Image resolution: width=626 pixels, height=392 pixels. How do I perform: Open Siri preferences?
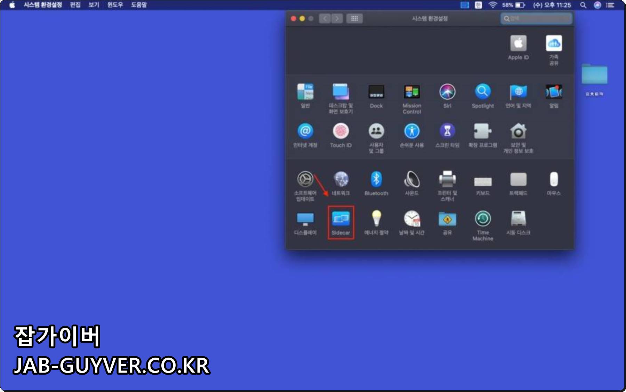click(447, 96)
